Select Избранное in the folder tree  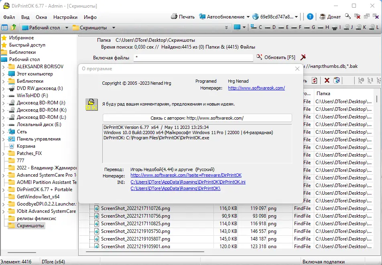point(21,38)
